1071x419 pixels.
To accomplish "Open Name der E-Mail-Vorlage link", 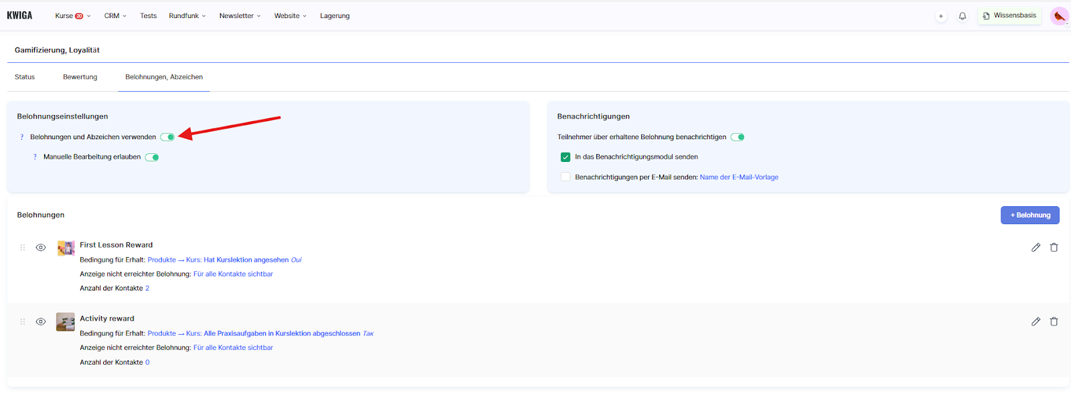I will pyautogui.click(x=739, y=177).
